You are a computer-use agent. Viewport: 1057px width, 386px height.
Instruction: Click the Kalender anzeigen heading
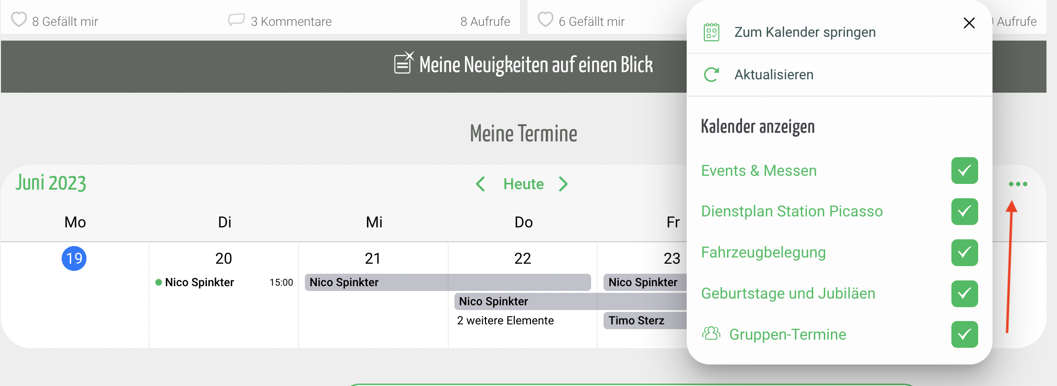click(x=757, y=127)
